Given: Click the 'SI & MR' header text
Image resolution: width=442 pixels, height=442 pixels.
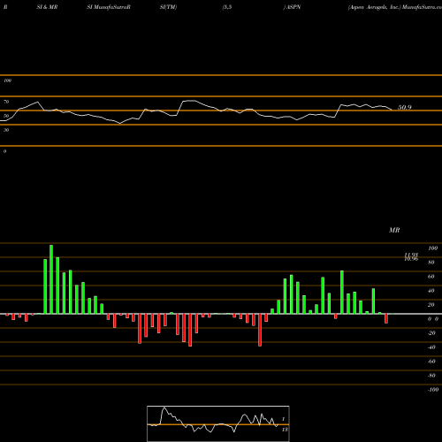Looking at the screenshot, I should pyautogui.click(x=47, y=7).
